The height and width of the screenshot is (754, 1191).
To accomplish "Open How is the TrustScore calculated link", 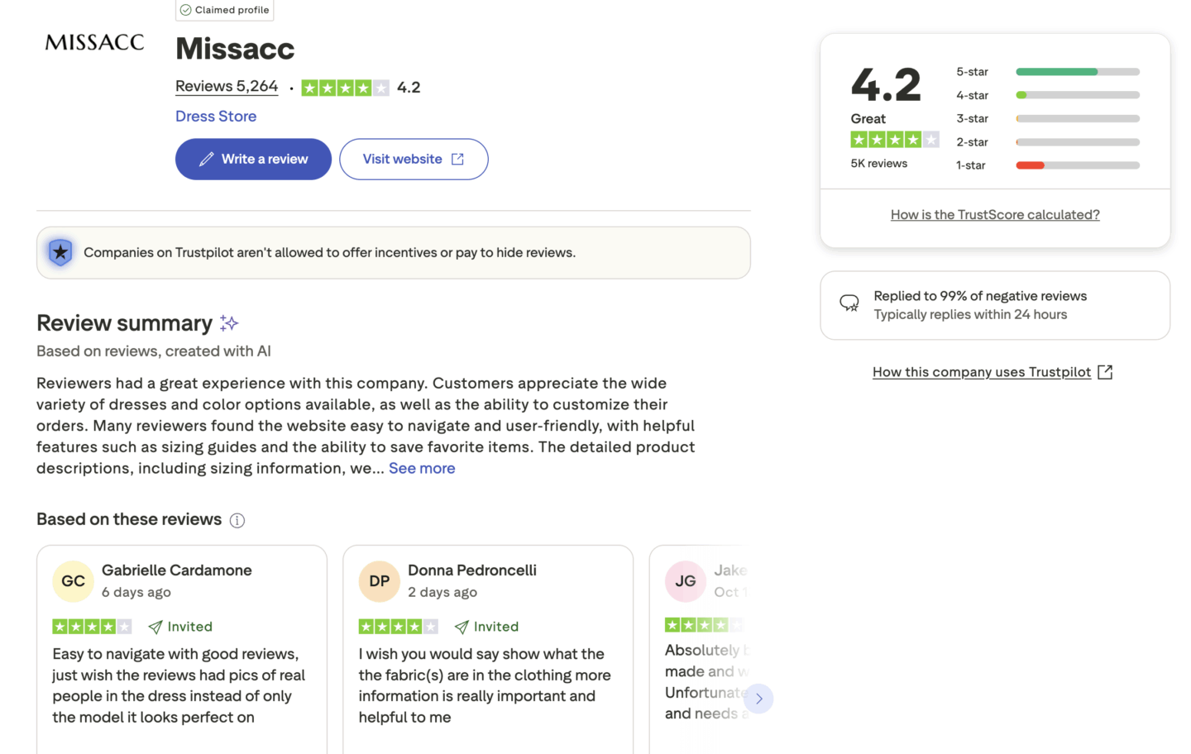I will tap(995, 215).
